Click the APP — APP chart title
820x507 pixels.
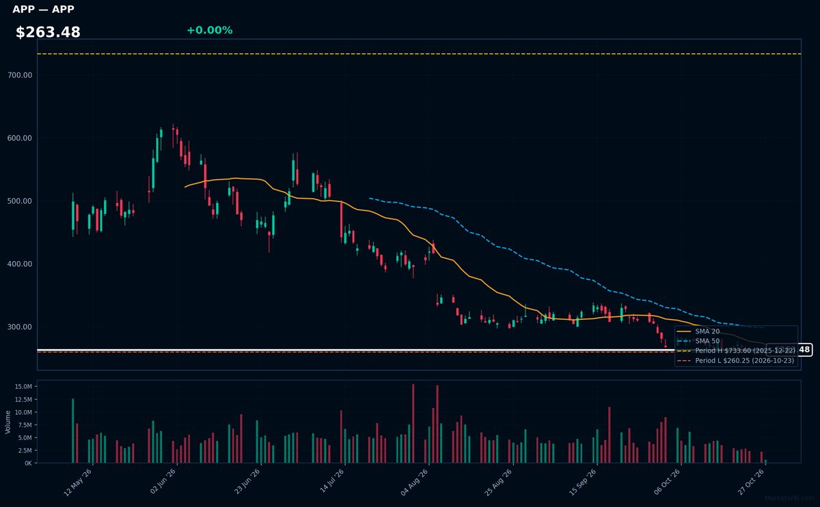[43, 10]
